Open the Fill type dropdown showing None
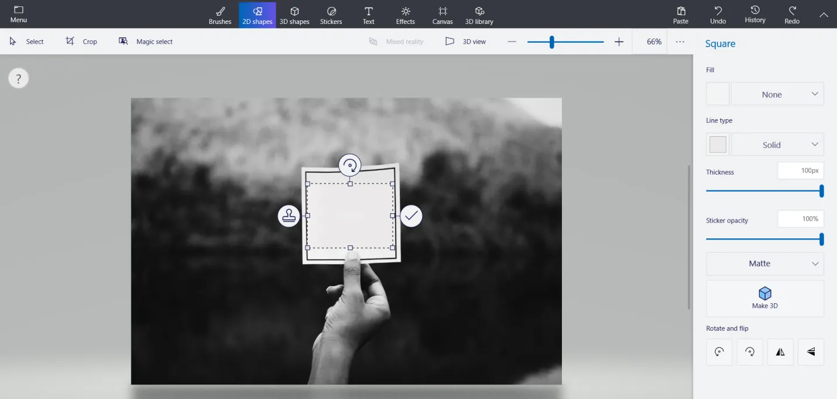 [x=777, y=94]
